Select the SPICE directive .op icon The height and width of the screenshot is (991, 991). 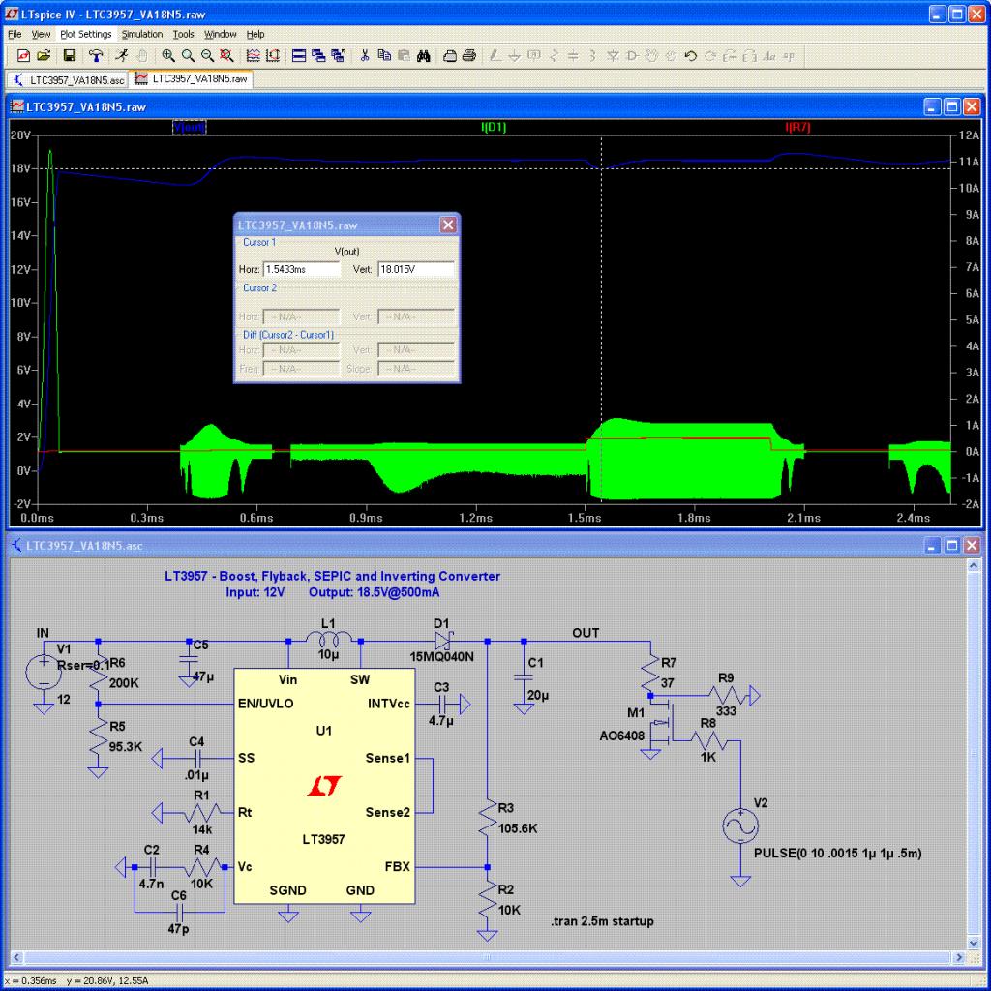[x=789, y=55]
